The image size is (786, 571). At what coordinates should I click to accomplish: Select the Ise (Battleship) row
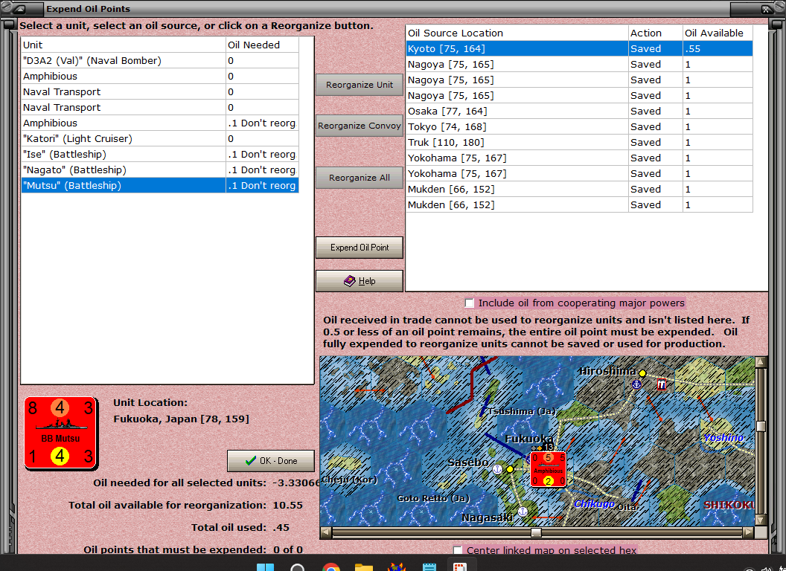pyautogui.click(x=160, y=154)
